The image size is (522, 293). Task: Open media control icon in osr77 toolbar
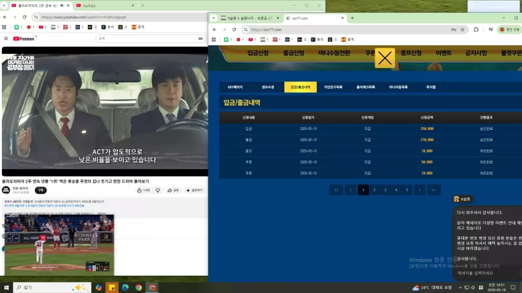tap(491, 29)
